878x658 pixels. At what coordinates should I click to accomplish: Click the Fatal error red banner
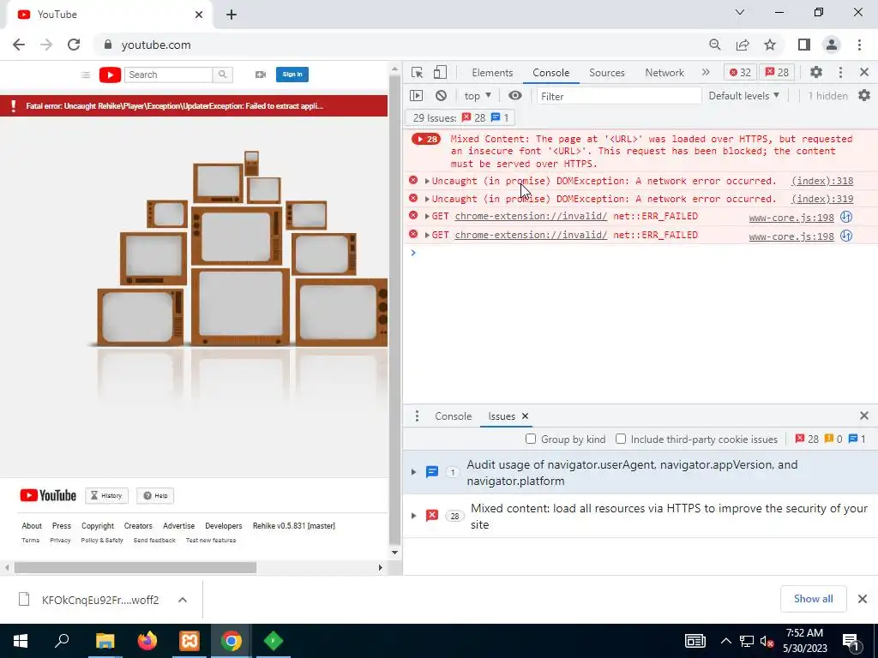194,105
